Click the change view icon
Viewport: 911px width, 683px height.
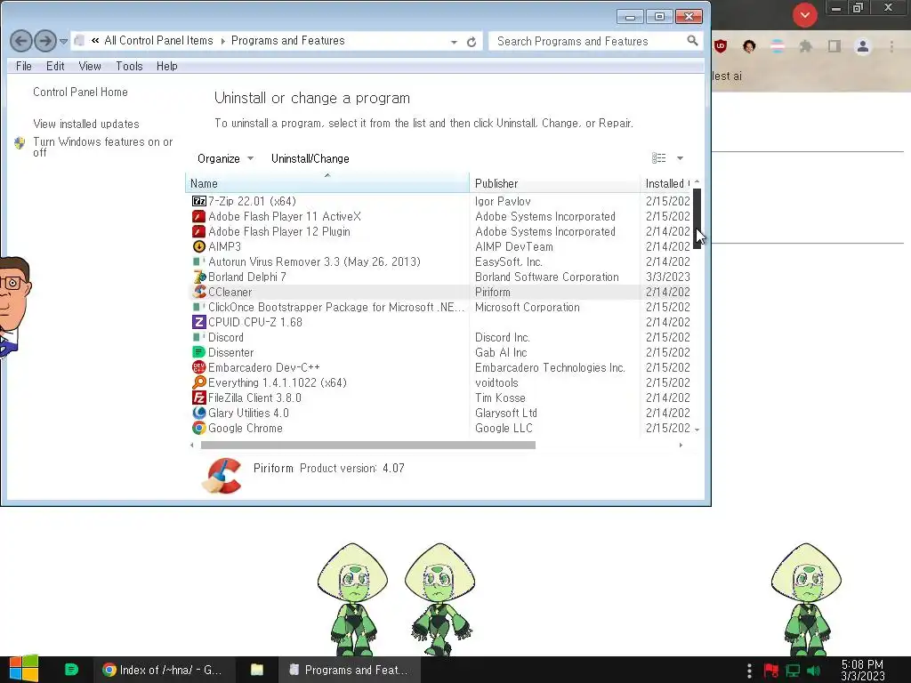[659, 158]
